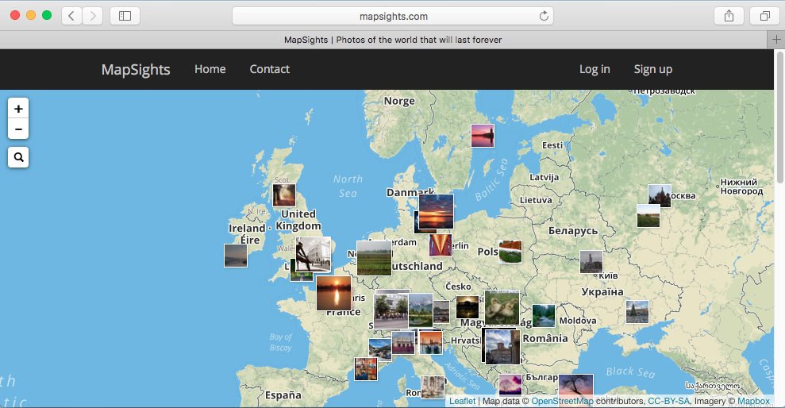Open the Safari share menu
This screenshot has width=785, height=408.
click(x=729, y=16)
